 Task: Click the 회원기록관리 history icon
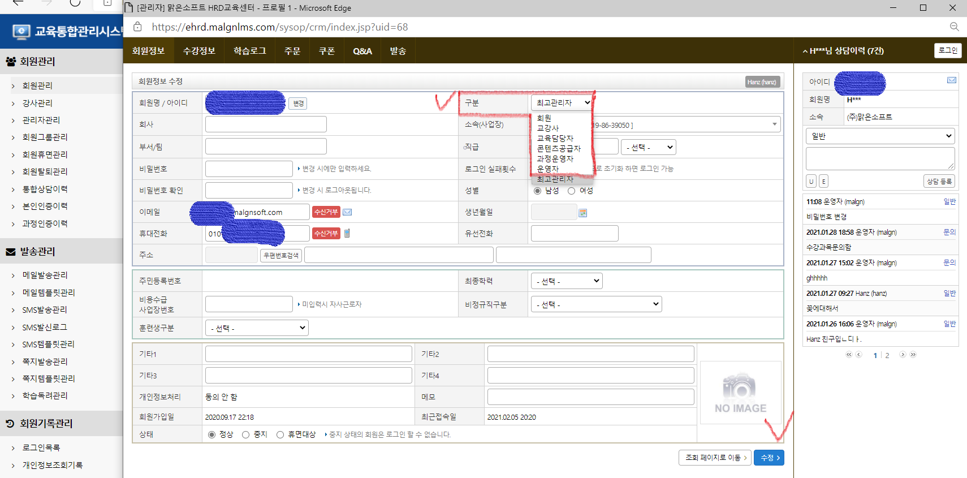coord(10,423)
